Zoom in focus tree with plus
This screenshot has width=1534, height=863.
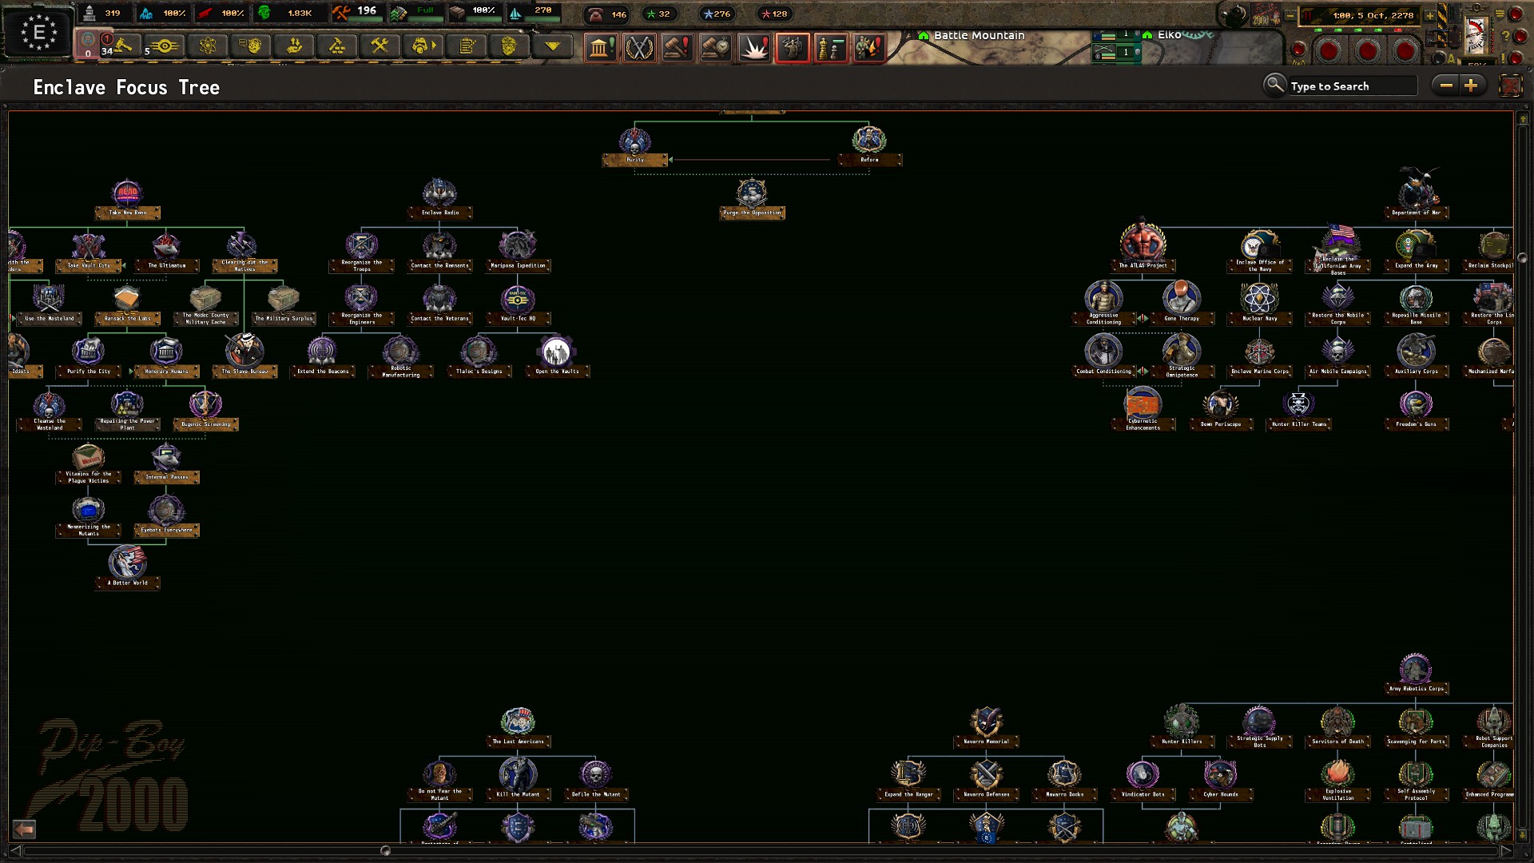click(x=1471, y=86)
